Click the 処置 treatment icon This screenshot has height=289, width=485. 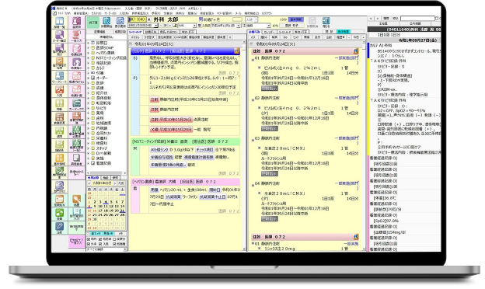[77, 200]
